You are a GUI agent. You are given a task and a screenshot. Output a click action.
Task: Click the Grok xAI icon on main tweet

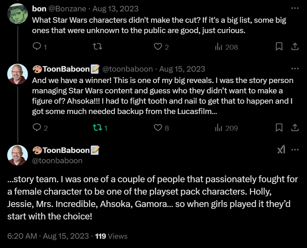[281, 150]
